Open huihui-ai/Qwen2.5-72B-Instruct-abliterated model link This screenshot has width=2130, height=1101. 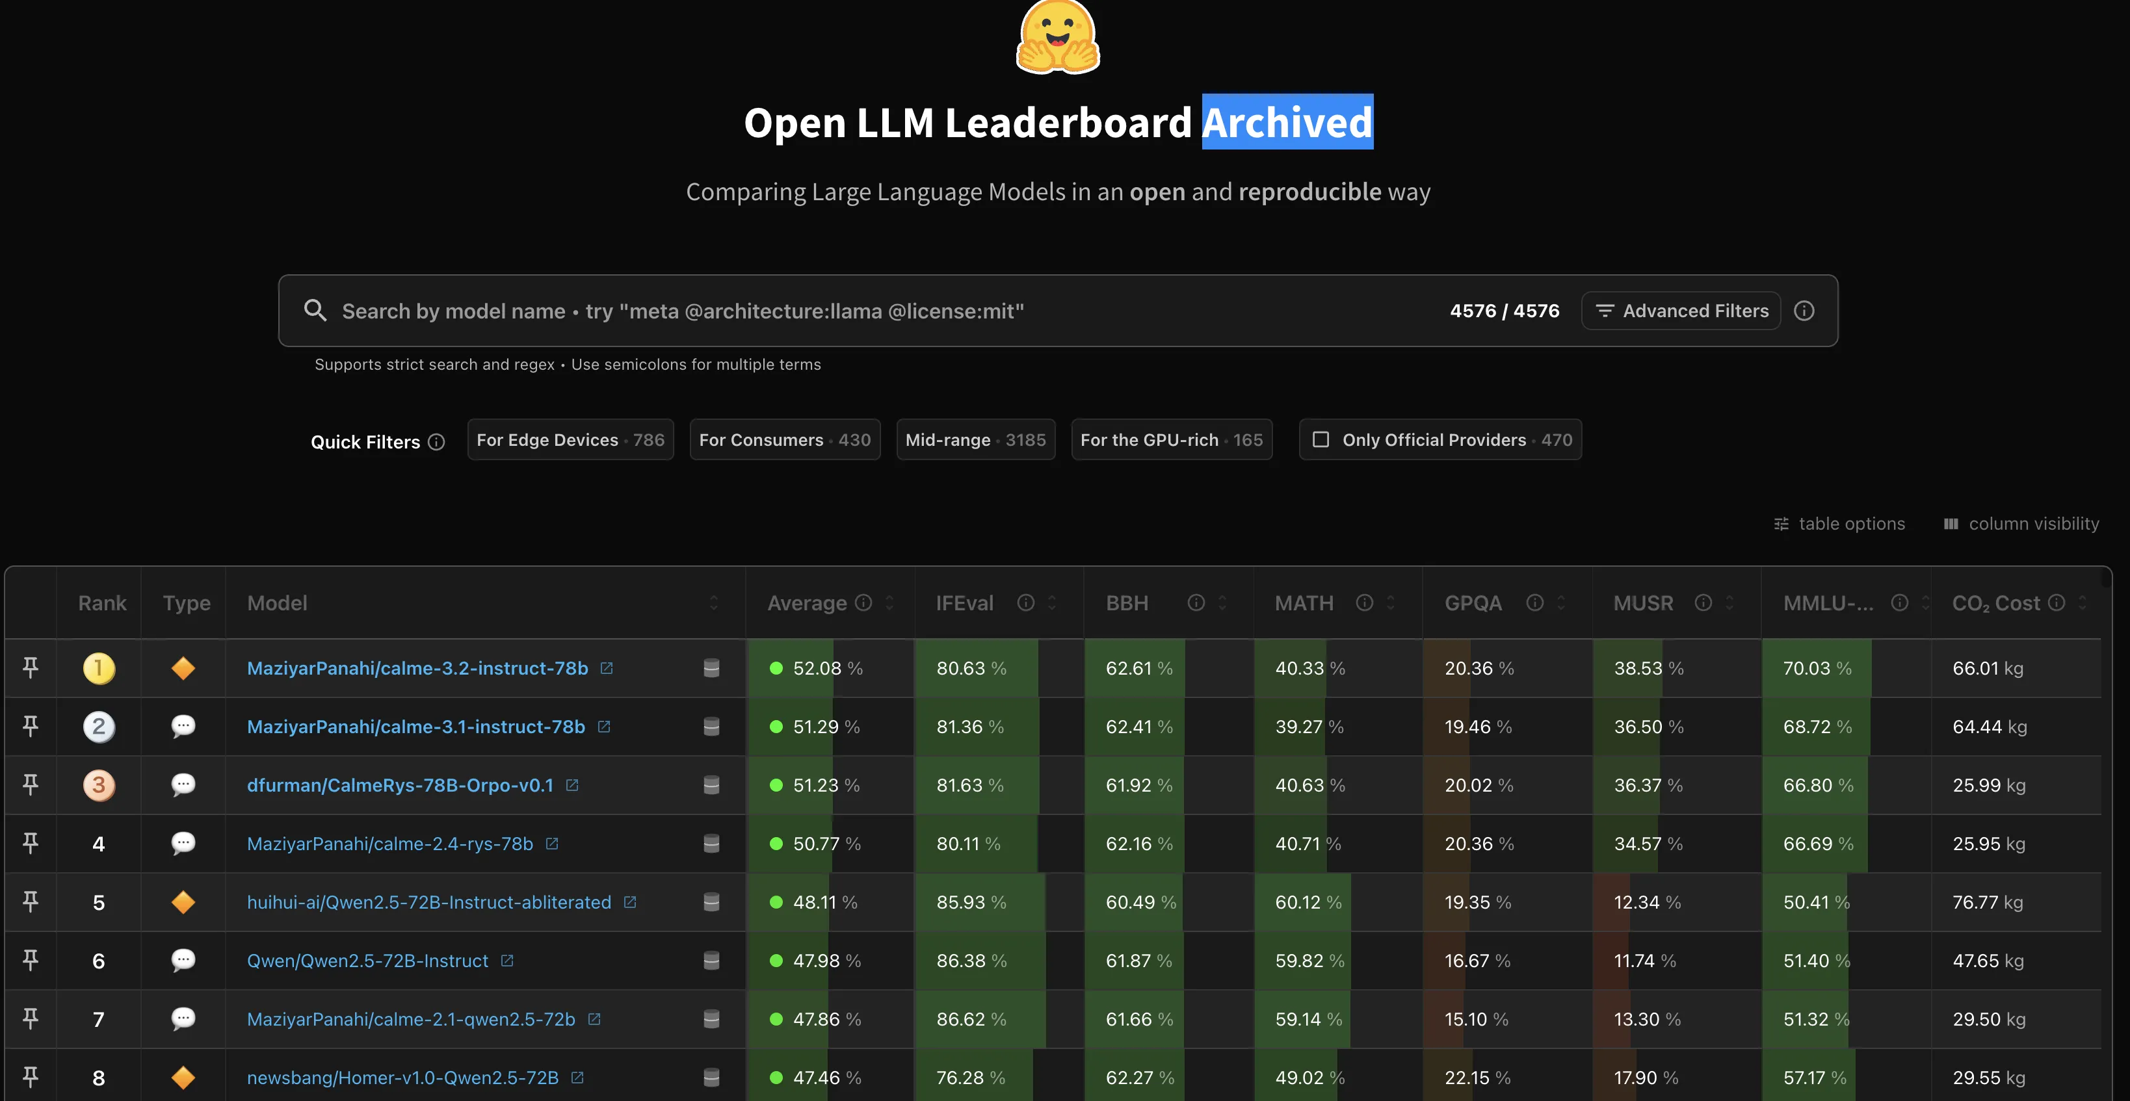tap(429, 903)
